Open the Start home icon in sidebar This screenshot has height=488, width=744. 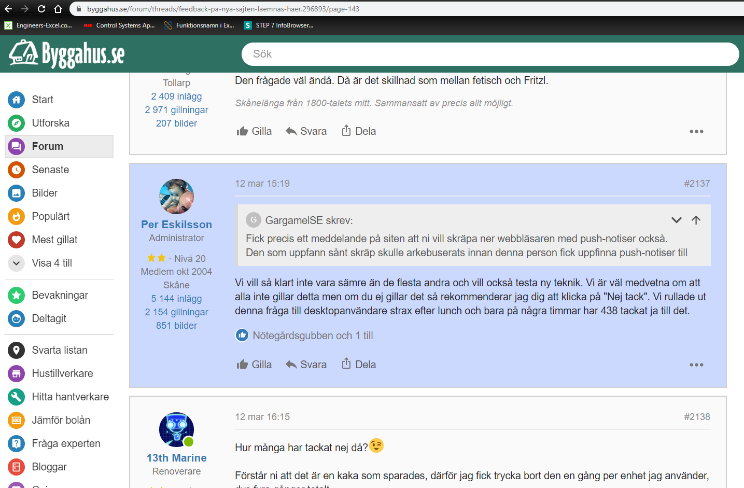[x=17, y=100]
